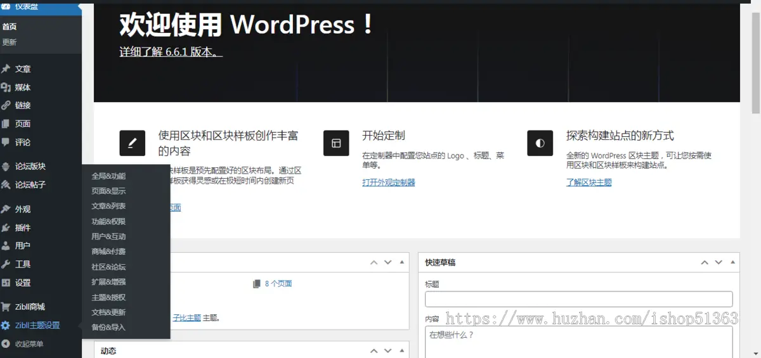Viewport: 761px width, 358px height.
Task: Go to 首页 dashboard home
Action: click(x=10, y=27)
